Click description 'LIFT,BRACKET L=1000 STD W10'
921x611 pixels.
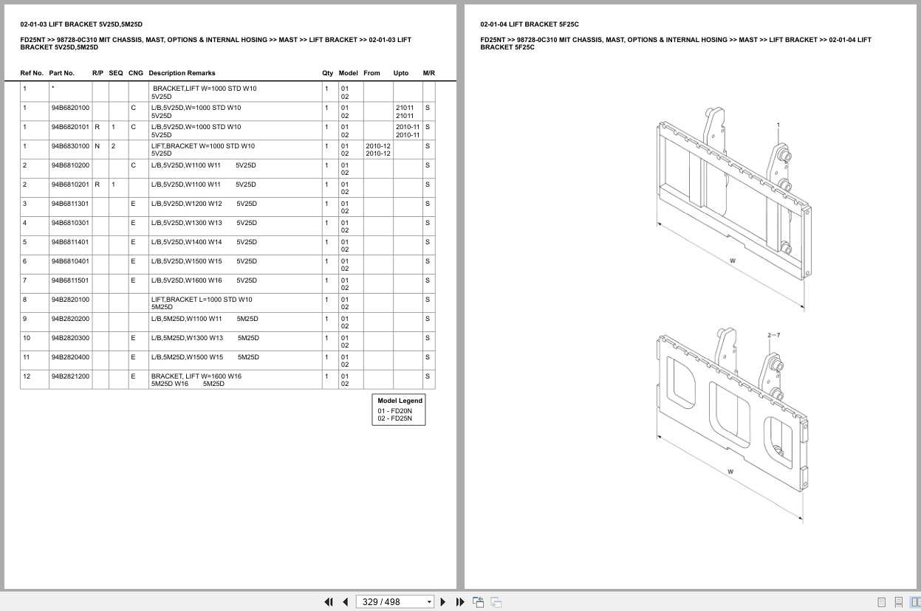click(202, 300)
